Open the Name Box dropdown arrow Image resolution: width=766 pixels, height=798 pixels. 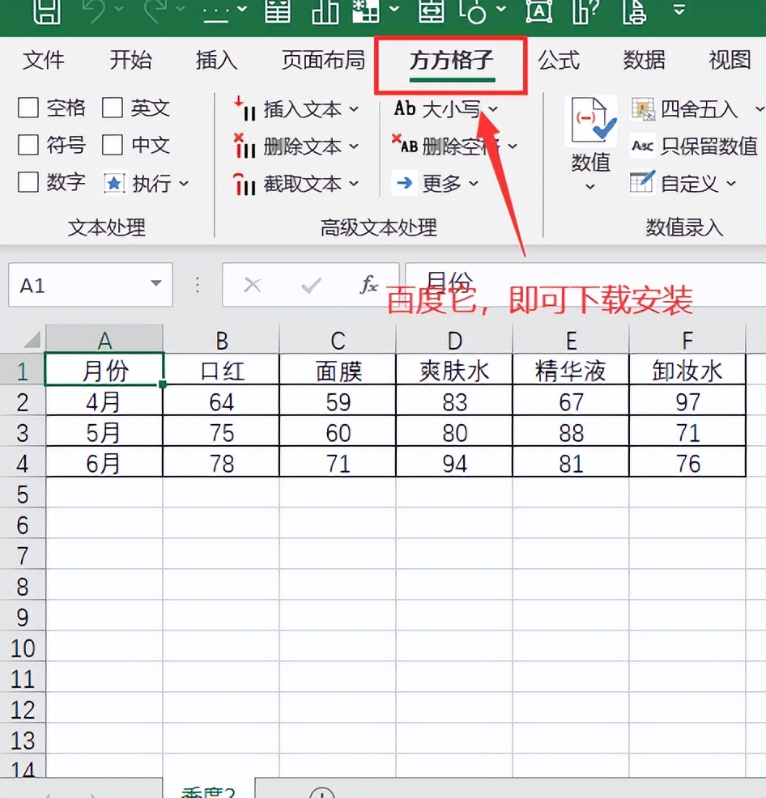[155, 285]
